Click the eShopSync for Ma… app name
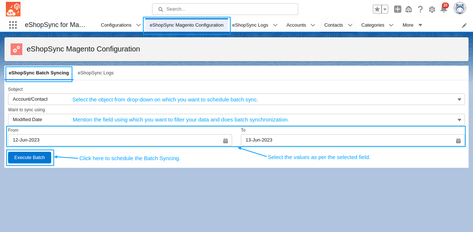The width and height of the screenshot is (473, 232). coord(55,25)
